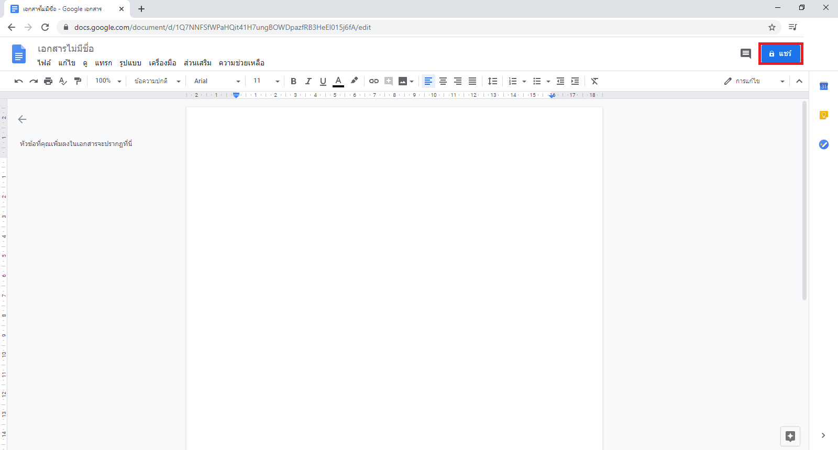838x450 pixels.
Task: Open Google Tasks in the side panel
Action: click(x=824, y=144)
